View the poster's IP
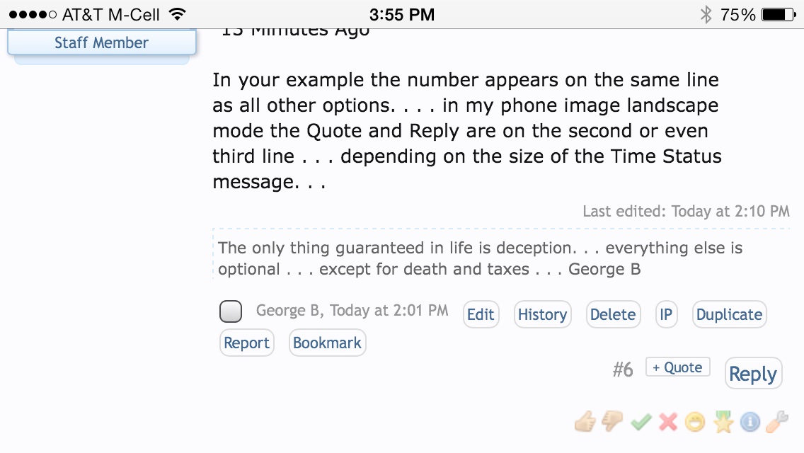The height and width of the screenshot is (453, 804). coord(665,314)
